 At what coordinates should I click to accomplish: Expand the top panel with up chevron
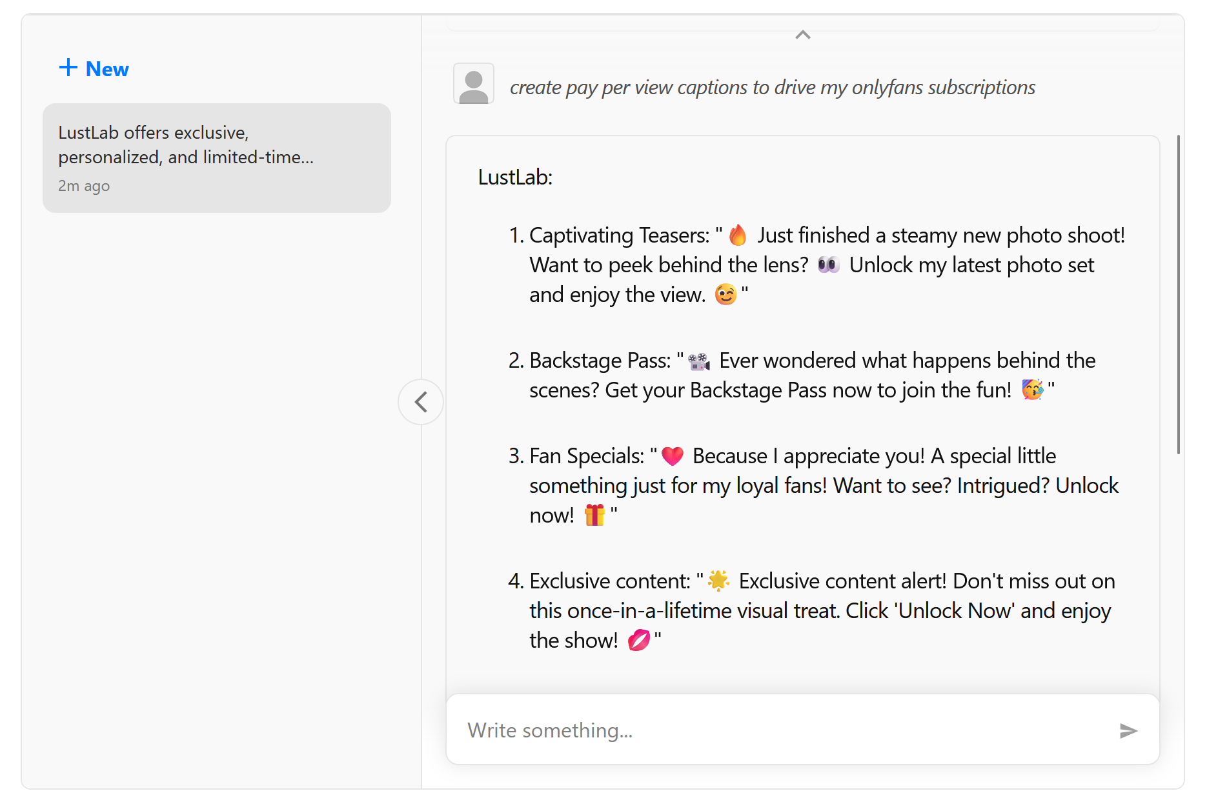803,35
